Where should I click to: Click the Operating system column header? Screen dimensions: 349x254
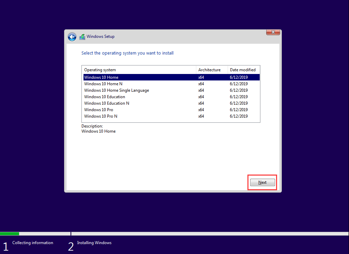tap(100, 70)
